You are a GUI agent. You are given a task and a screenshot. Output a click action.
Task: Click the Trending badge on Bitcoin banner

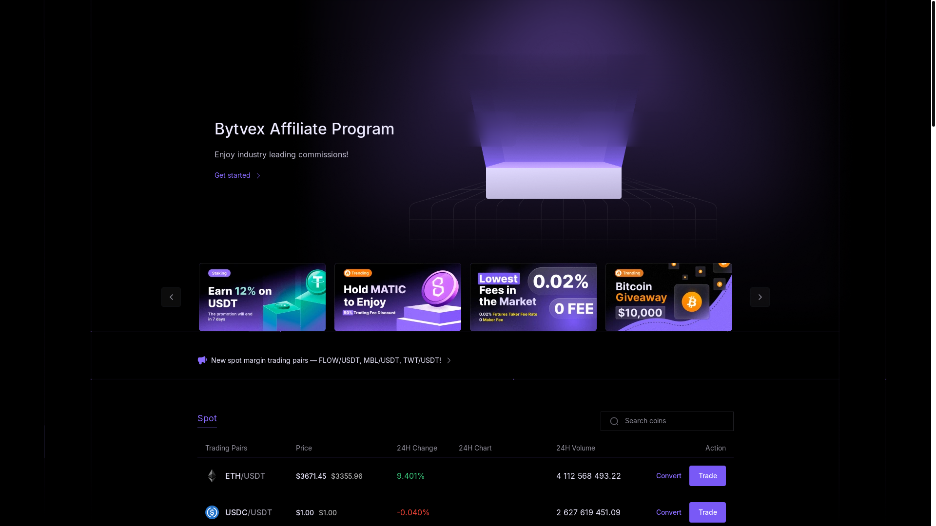pyautogui.click(x=629, y=273)
